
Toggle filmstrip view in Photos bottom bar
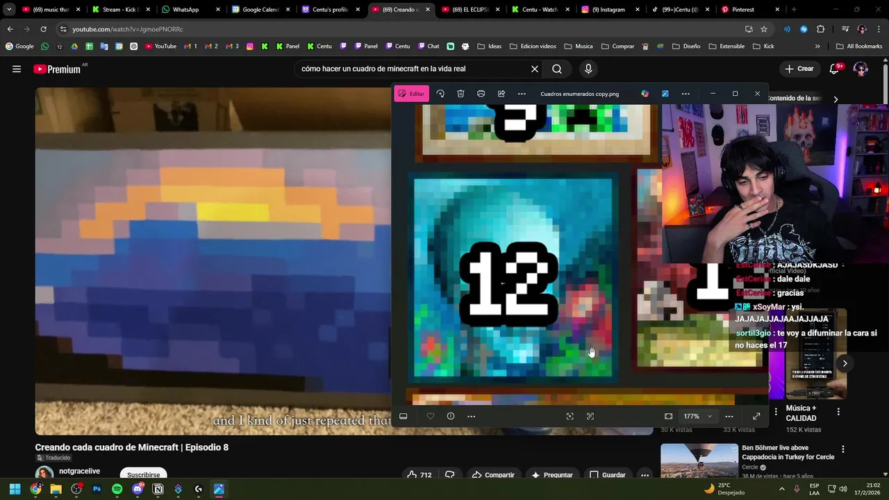click(403, 416)
